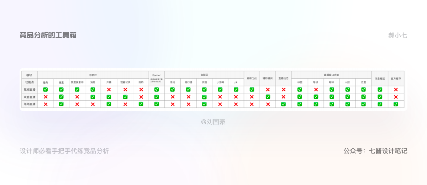
Task: Click the 花椒直播 等级 red cross
Action: tap(316, 90)
